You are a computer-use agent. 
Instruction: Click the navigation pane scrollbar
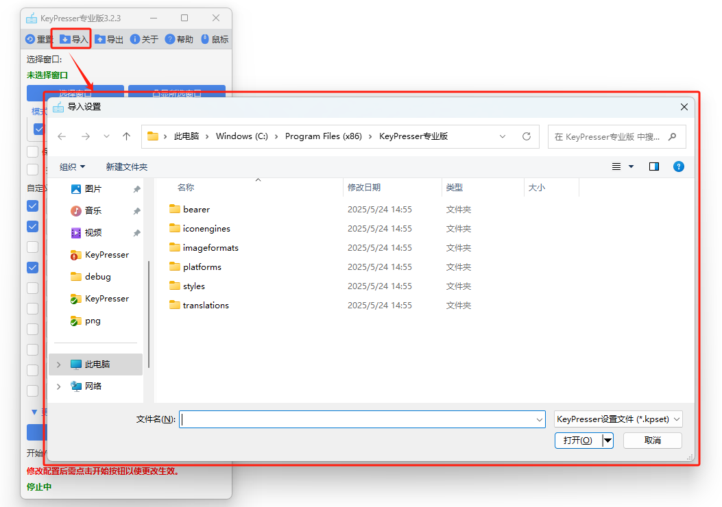coord(149,314)
